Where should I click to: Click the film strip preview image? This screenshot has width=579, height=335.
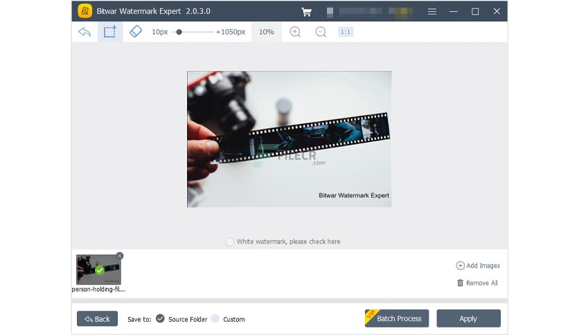(289, 139)
